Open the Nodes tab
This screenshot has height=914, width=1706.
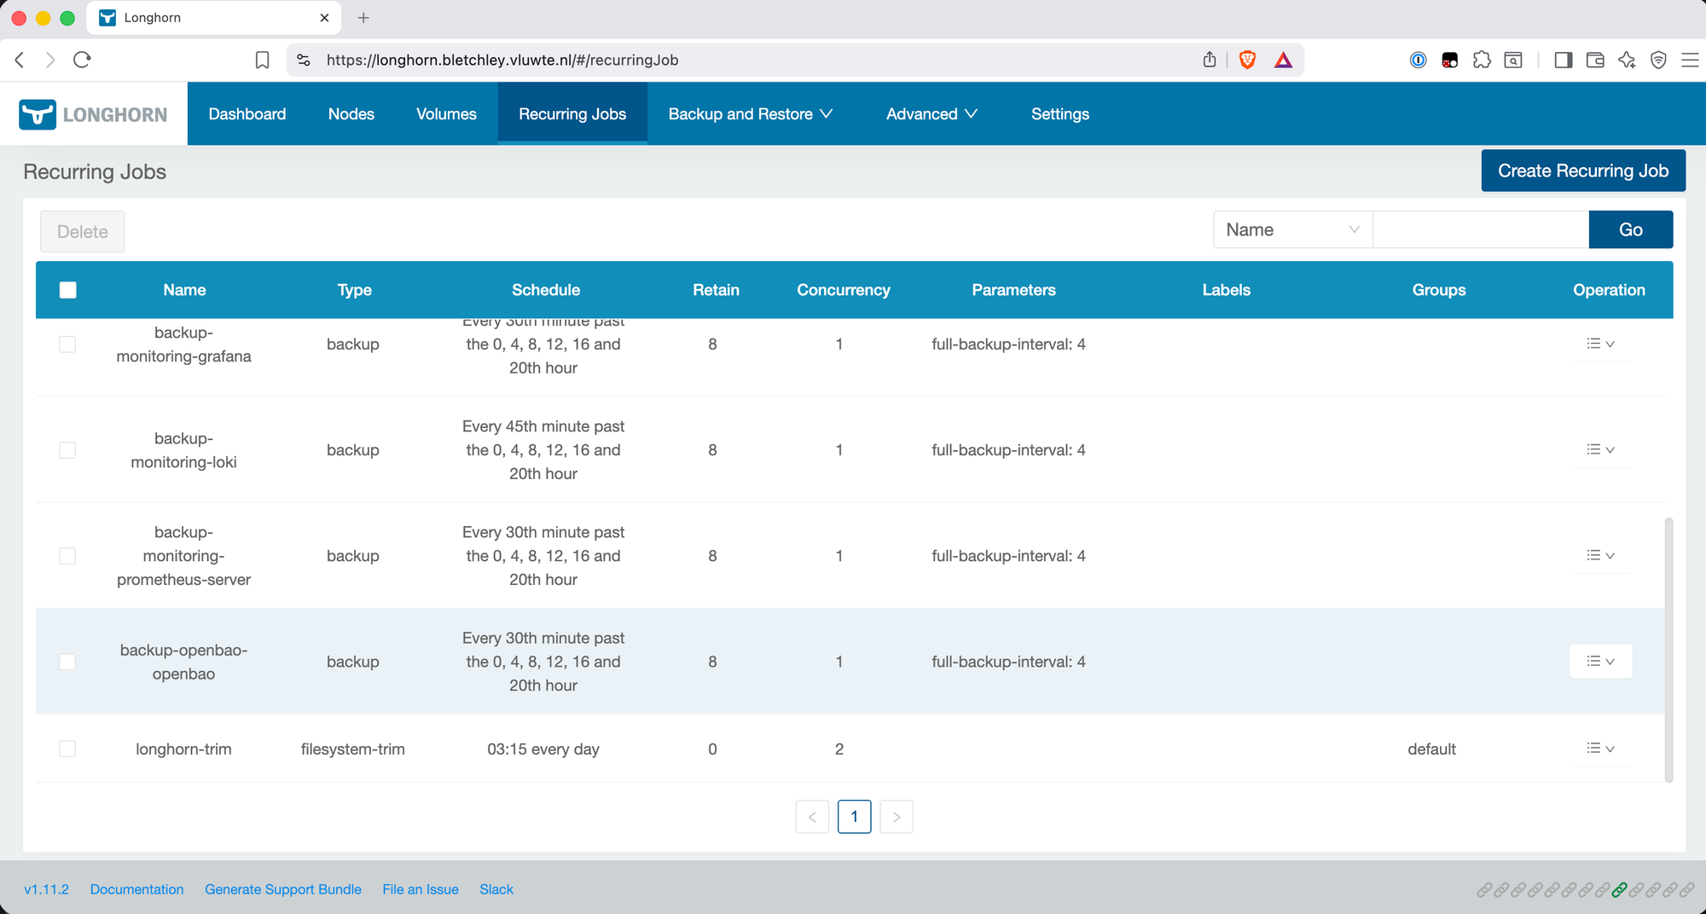[351, 114]
